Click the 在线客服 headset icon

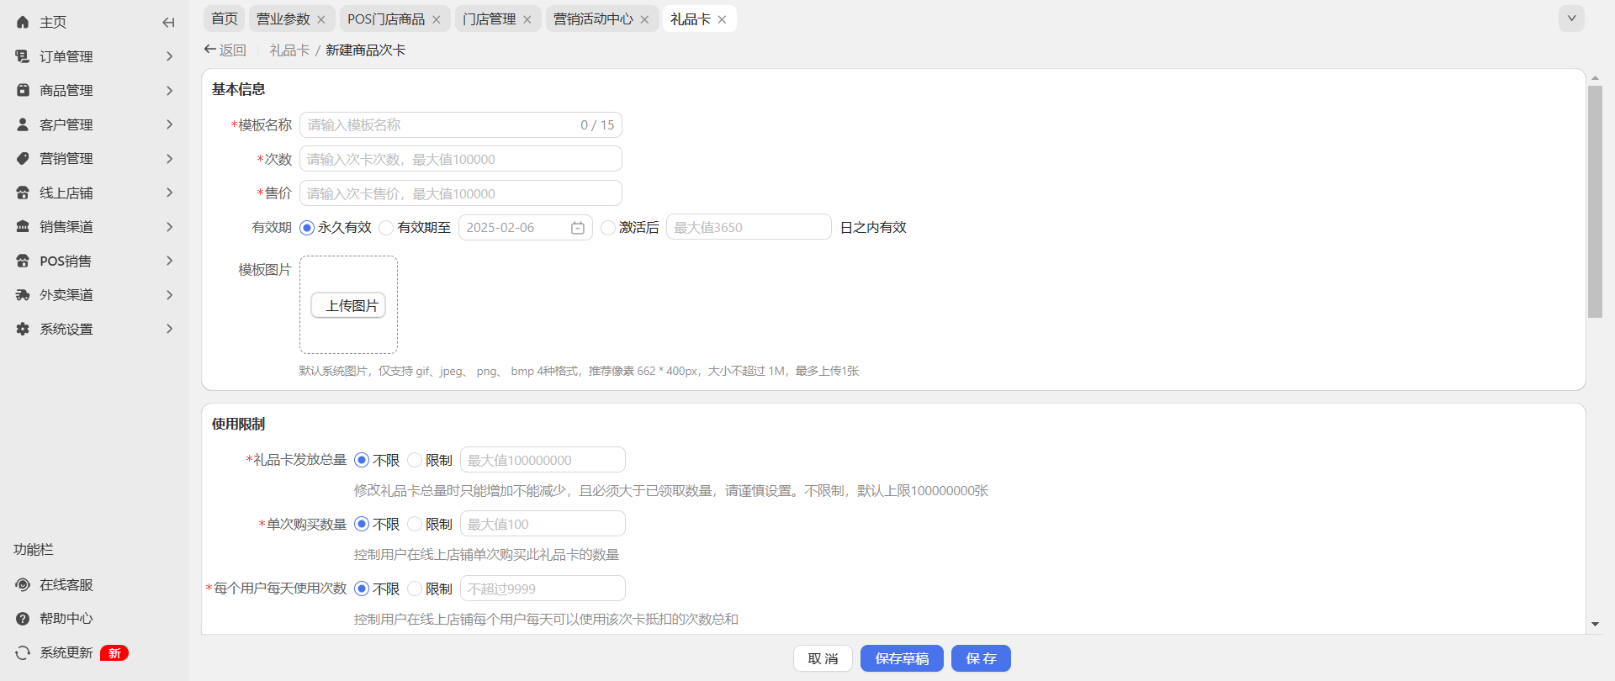coord(23,584)
